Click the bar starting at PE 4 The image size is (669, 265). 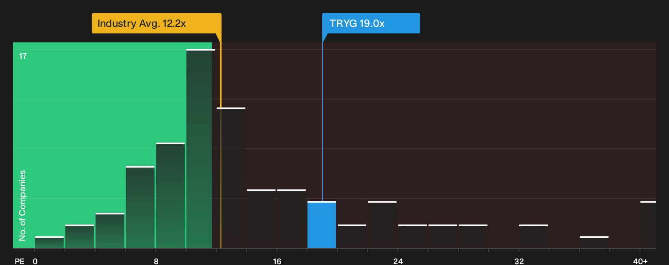(x=110, y=230)
